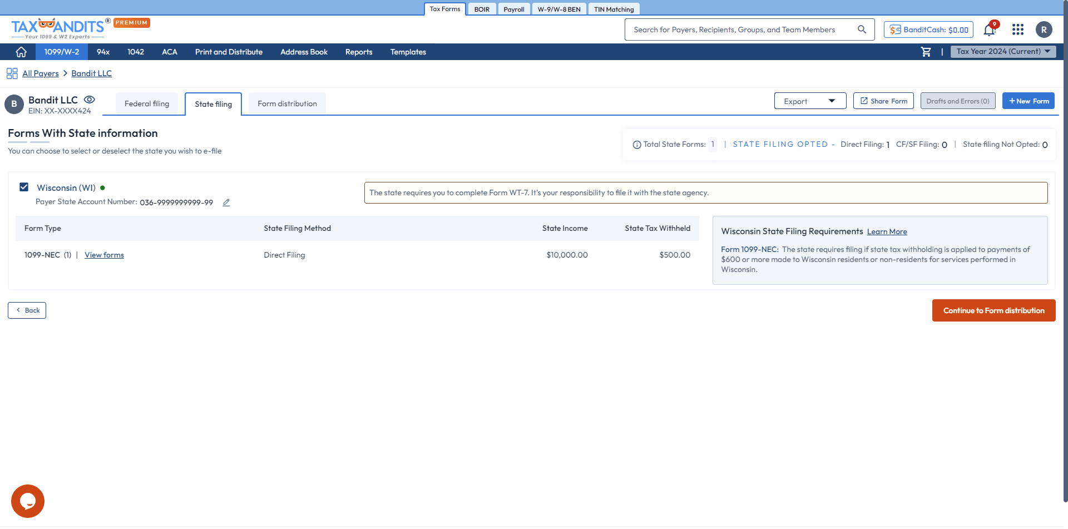Click the $500.00 state tax withheld value
The image size is (1068, 529).
pos(675,255)
